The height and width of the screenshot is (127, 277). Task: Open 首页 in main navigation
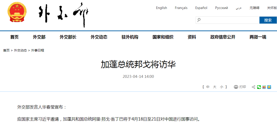[x=14, y=37]
